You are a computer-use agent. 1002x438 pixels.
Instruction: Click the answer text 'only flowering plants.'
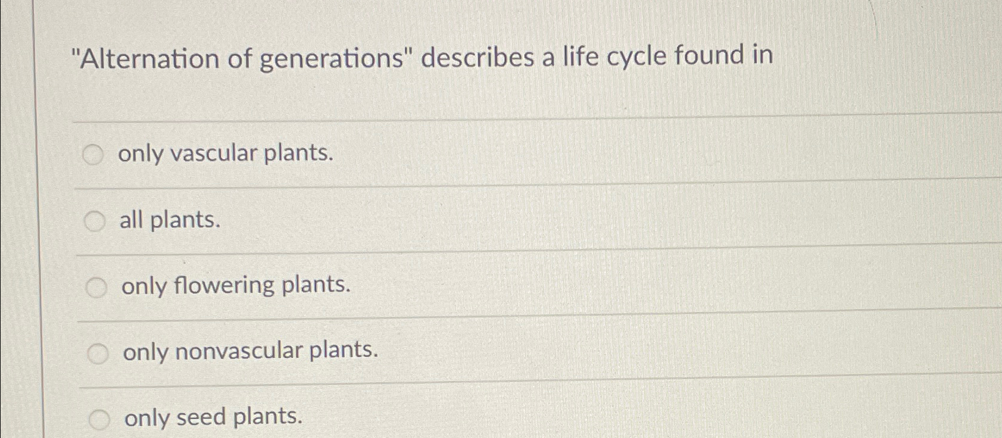click(236, 285)
